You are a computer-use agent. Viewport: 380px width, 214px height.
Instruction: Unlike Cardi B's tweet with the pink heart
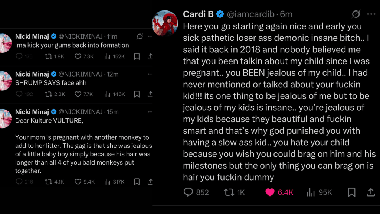click(270, 192)
